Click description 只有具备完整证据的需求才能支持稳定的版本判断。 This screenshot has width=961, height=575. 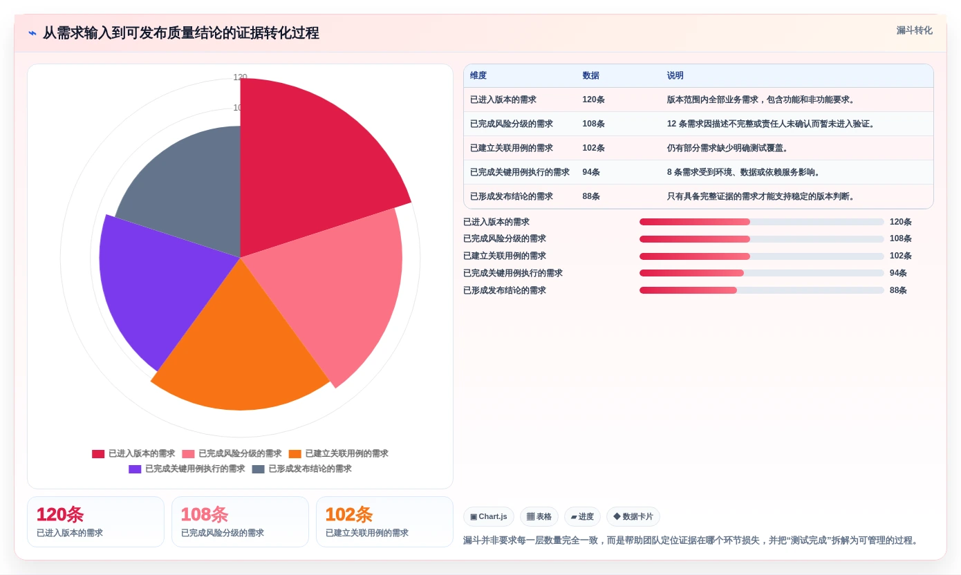pyautogui.click(x=763, y=196)
